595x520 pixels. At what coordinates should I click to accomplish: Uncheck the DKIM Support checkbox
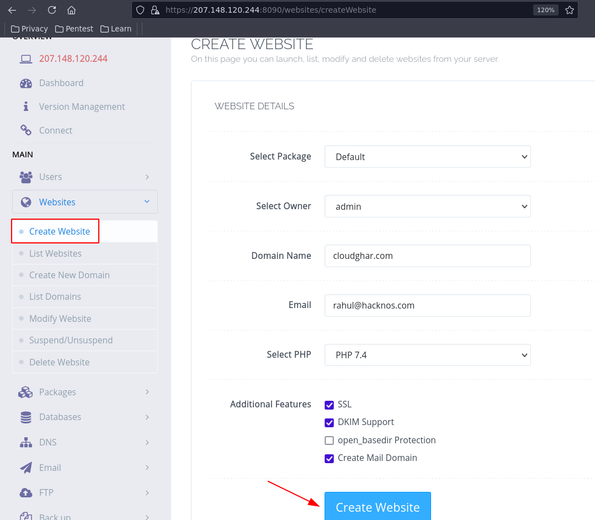pos(329,422)
